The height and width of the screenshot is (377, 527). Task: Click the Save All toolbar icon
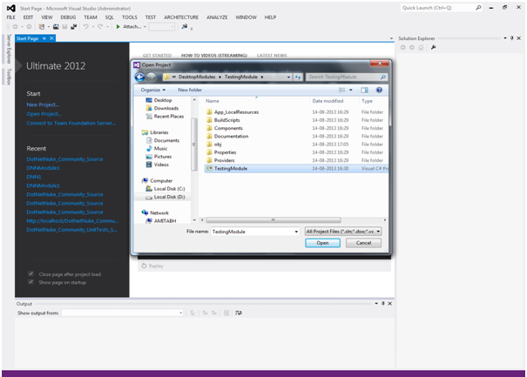(x=73, y=27)
